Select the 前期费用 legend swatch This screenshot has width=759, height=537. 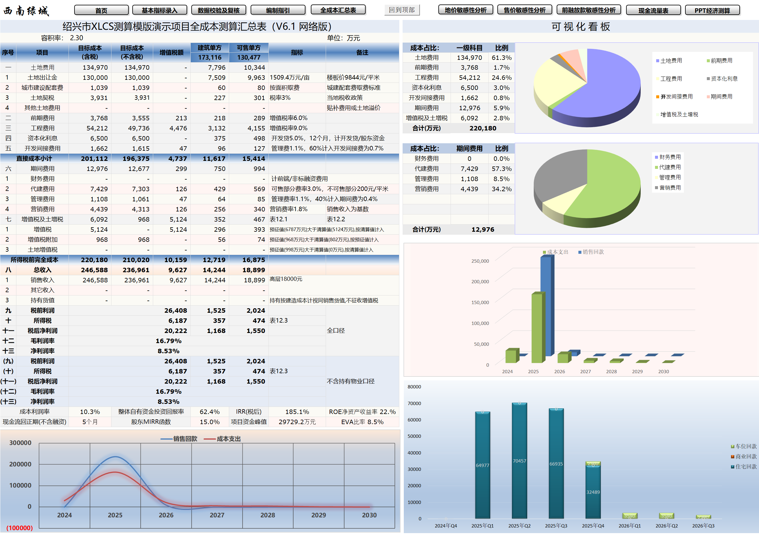(x=708, y=61)
